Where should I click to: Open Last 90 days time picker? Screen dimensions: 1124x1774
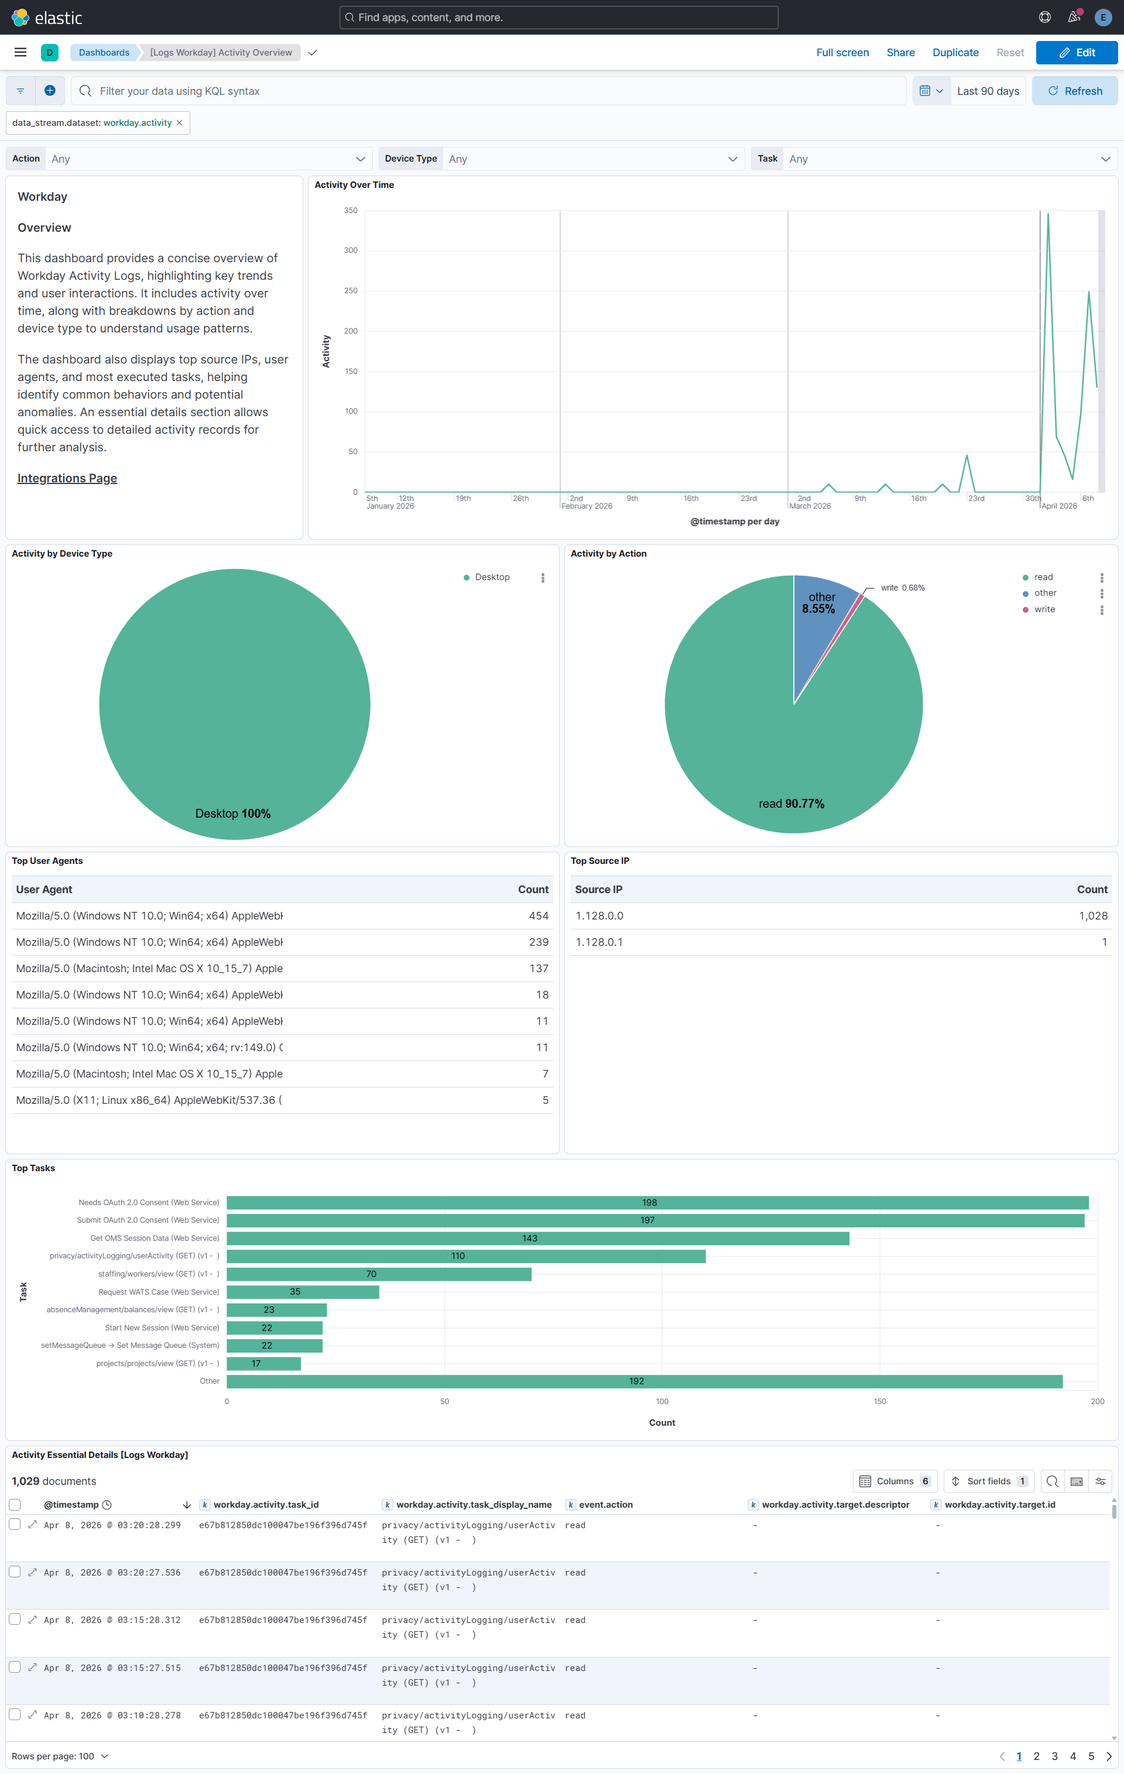(988, 91)
